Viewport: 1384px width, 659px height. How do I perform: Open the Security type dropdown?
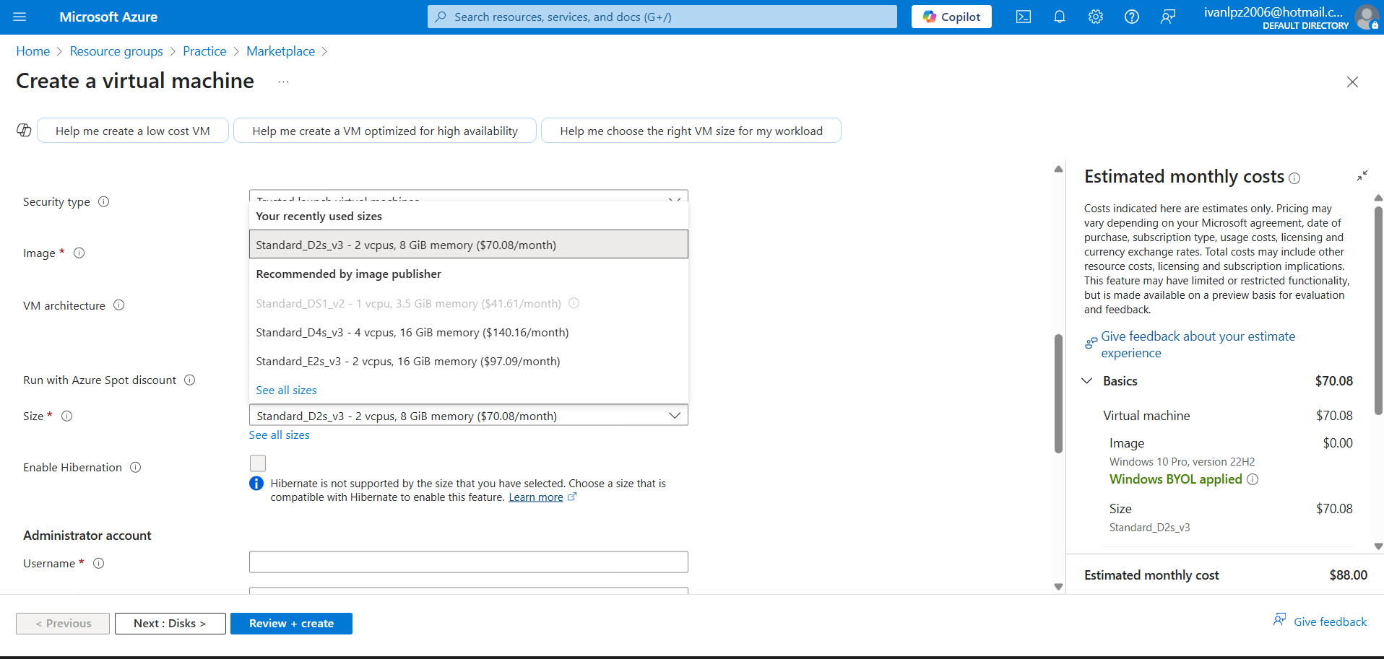click(469, 196)
